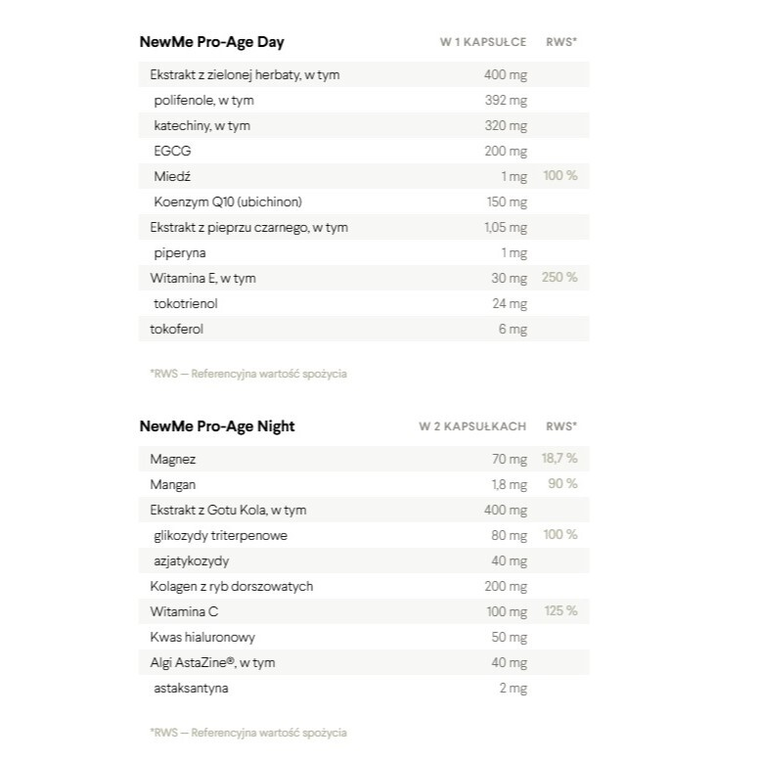Click the astaksantyna 2 mg amount
The height and width of the screenshot is (760, 760).
tap(512, 688)
